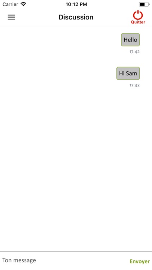Tap the Wi-Fi status icon

pyautogui.click(x=23, y=4)
